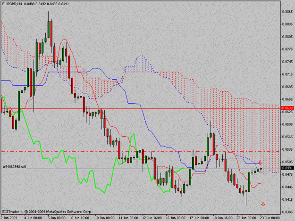
Task: Click the 12 Jun 16:00 time label
Action: click(152, 218)
